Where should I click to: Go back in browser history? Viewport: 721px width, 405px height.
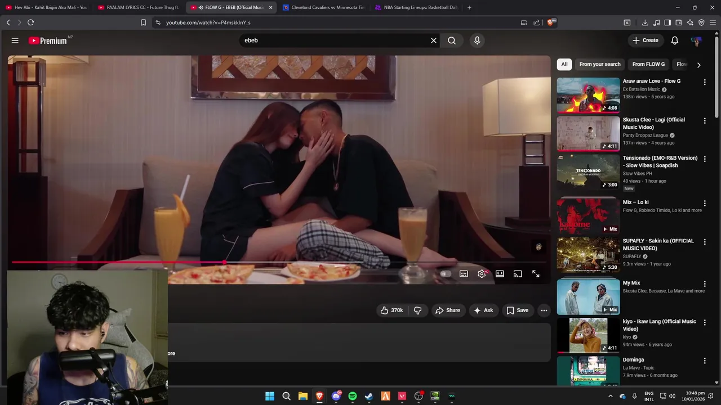click(8, 22)
